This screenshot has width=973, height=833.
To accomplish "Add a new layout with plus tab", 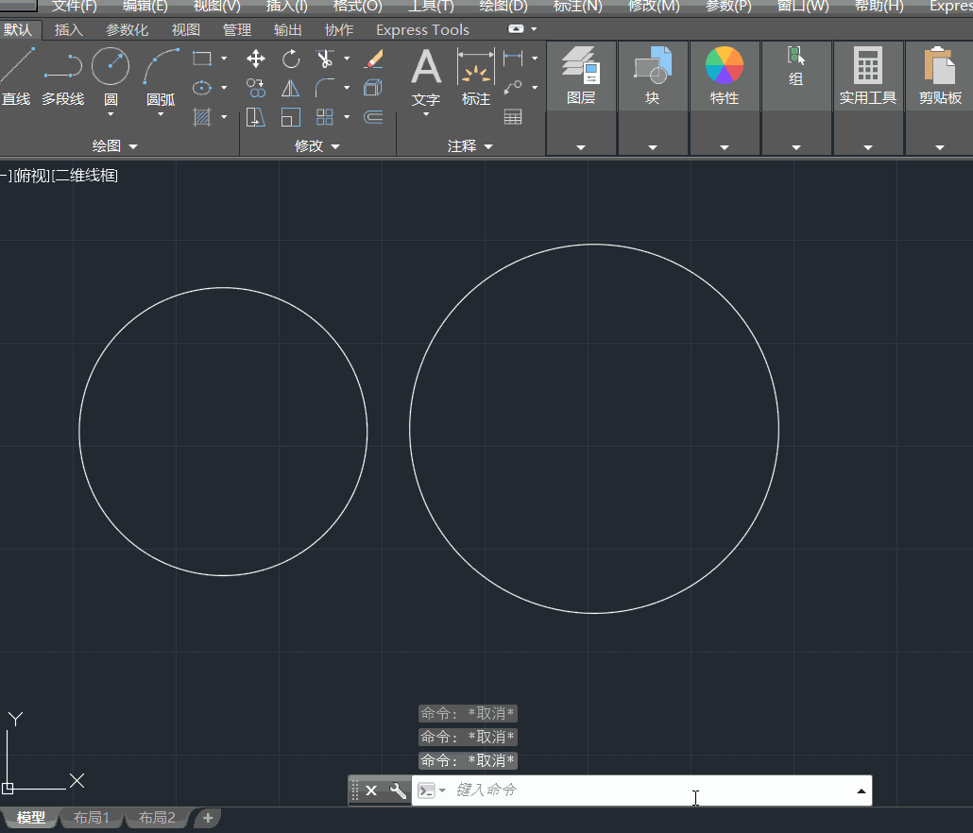I will [207, 818].
